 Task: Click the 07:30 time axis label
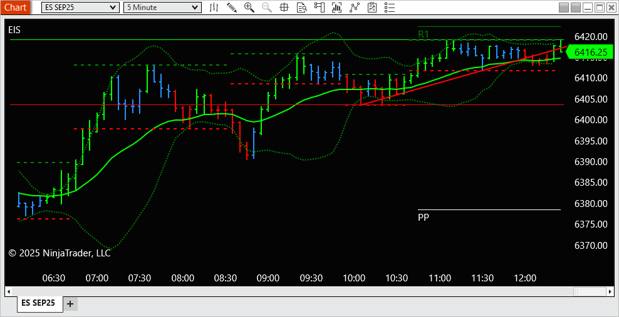pos(140,278)
